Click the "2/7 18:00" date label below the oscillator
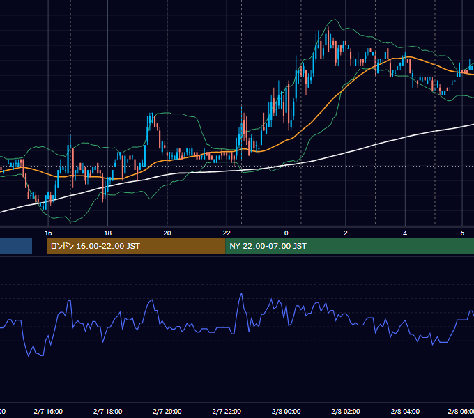Image resolution: width=474 pixels, height=418 pixels. [107, 411]
